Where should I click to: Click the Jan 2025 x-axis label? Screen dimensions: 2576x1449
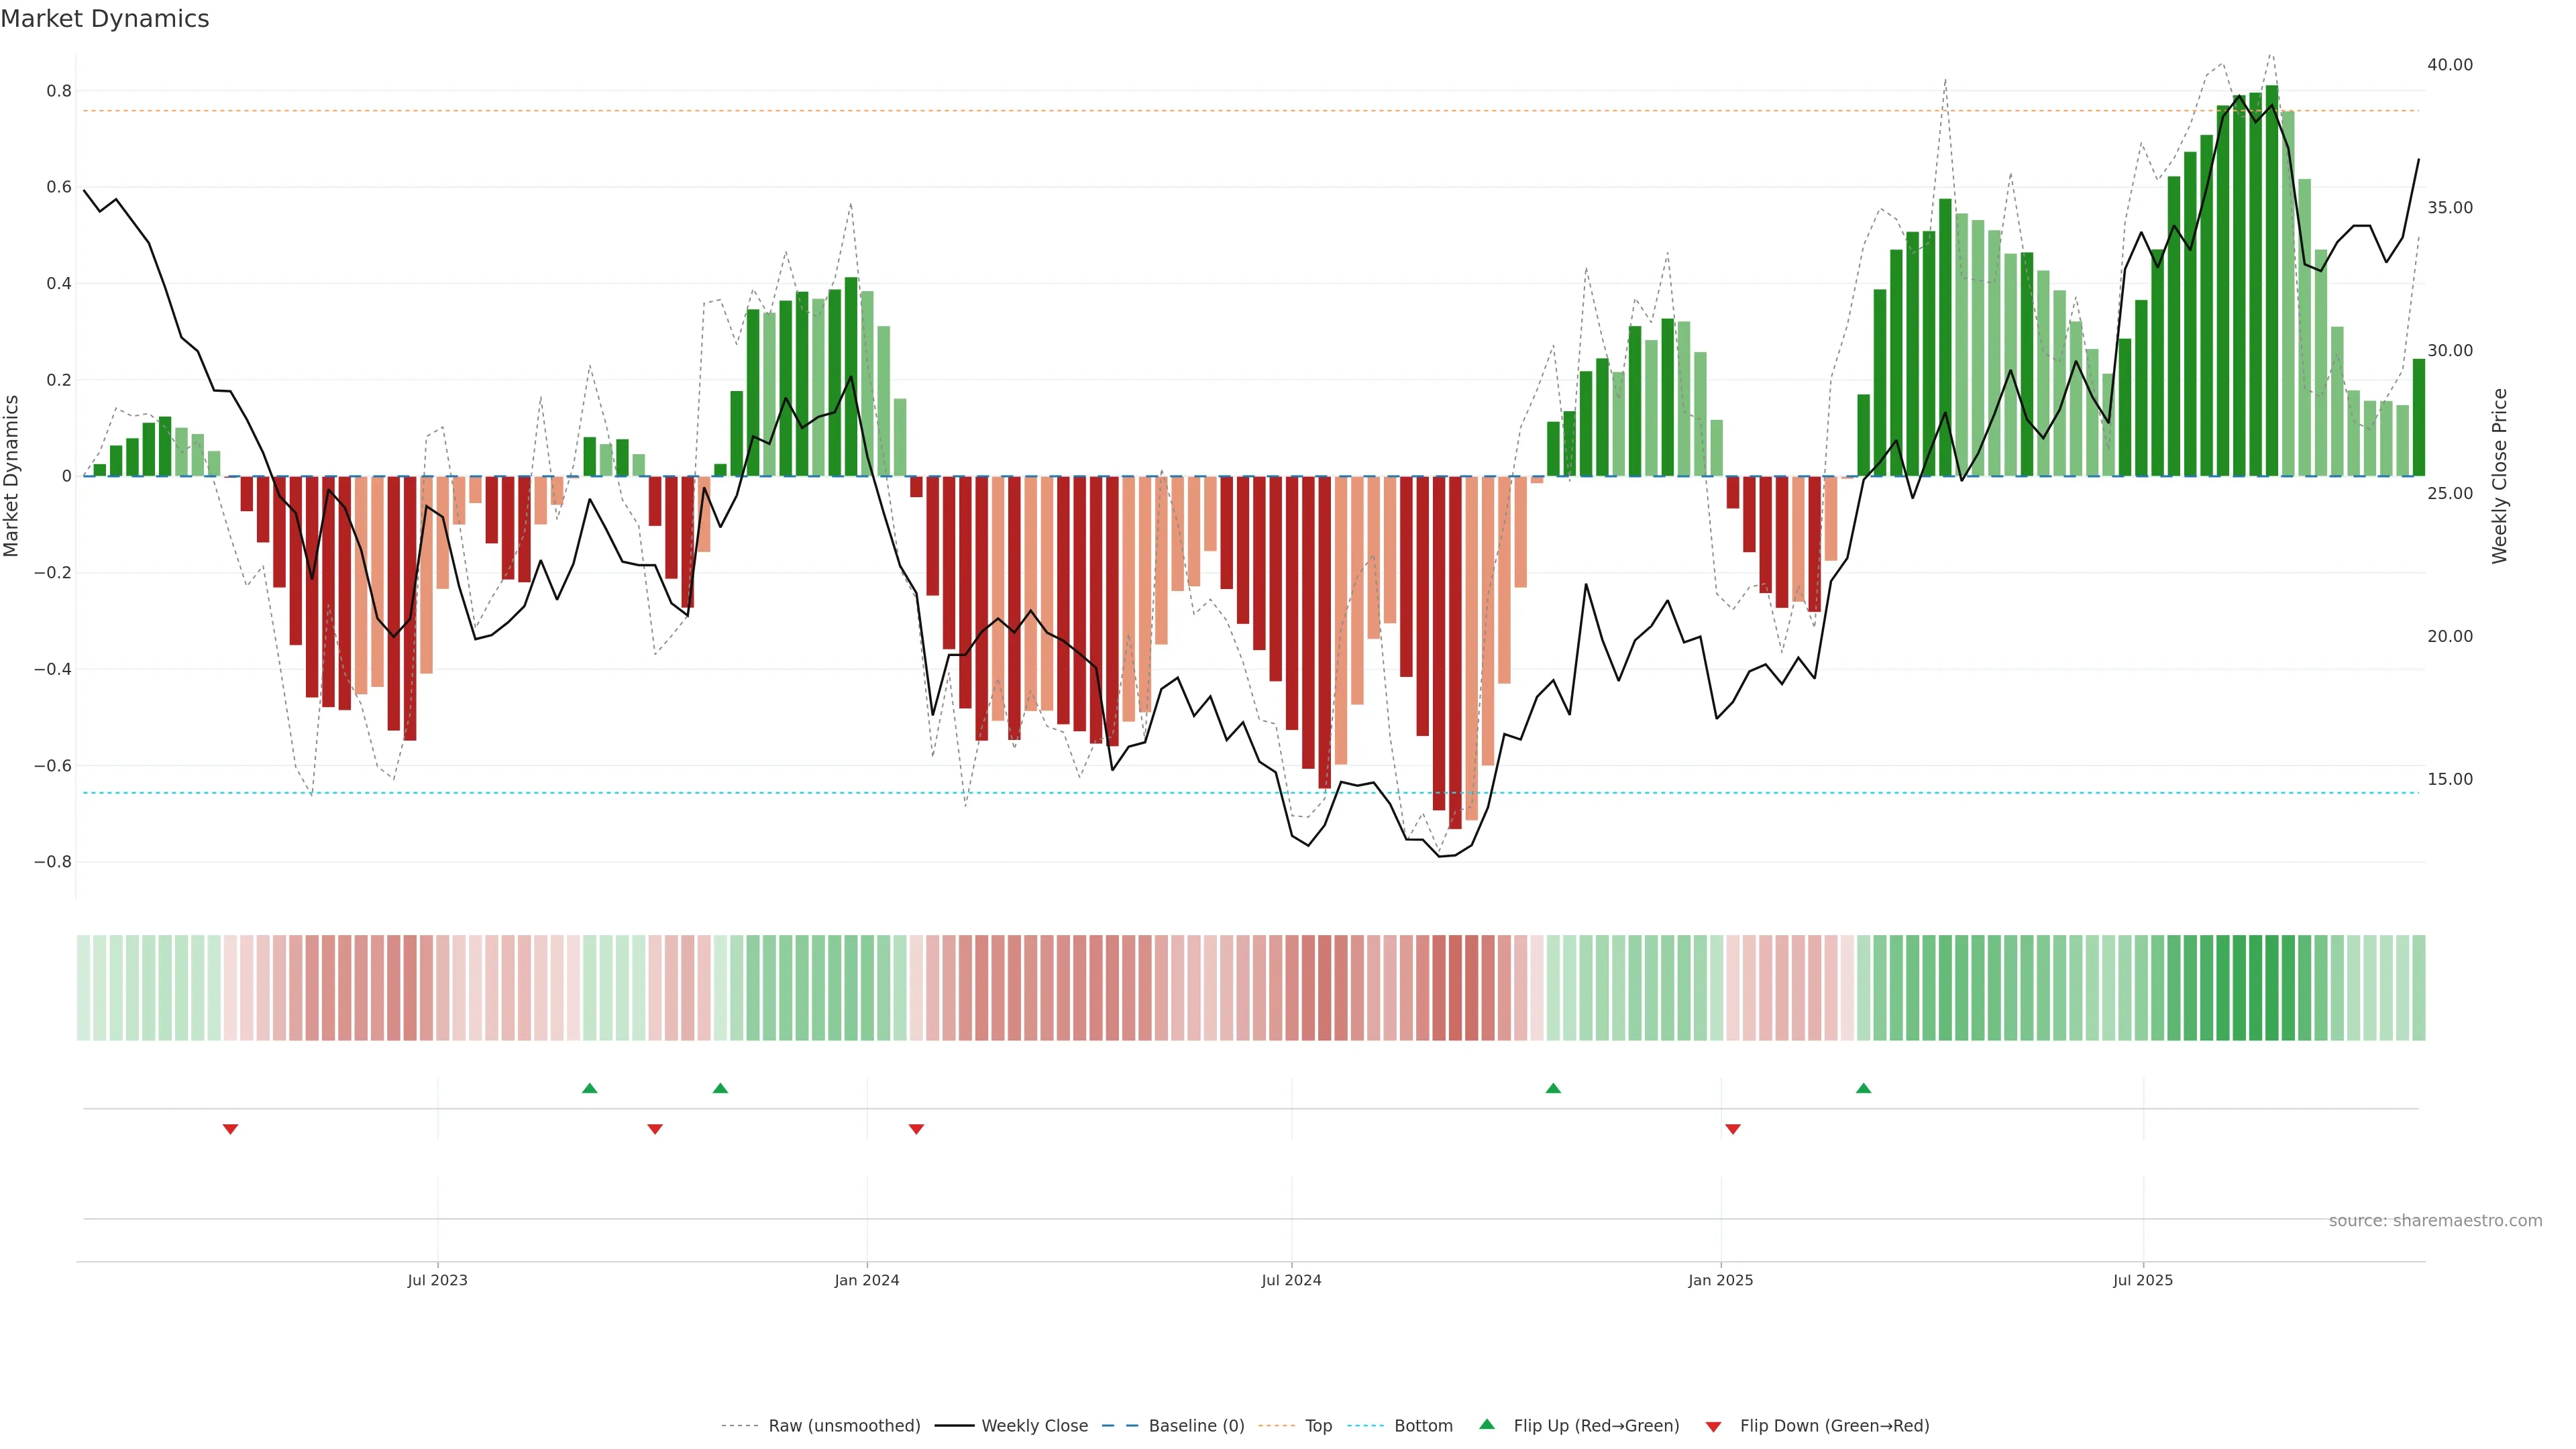(x=1720, y=1280)
